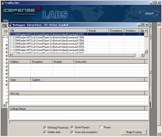Click the Exception column header in lower list
Screen dimensions: 162x137
tap(41, 62)
